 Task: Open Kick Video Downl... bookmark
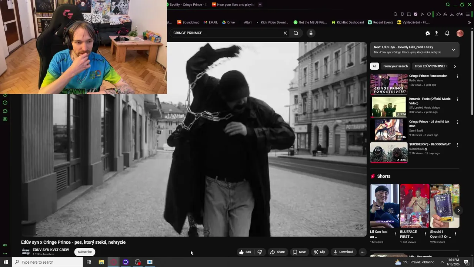[272, 22]
